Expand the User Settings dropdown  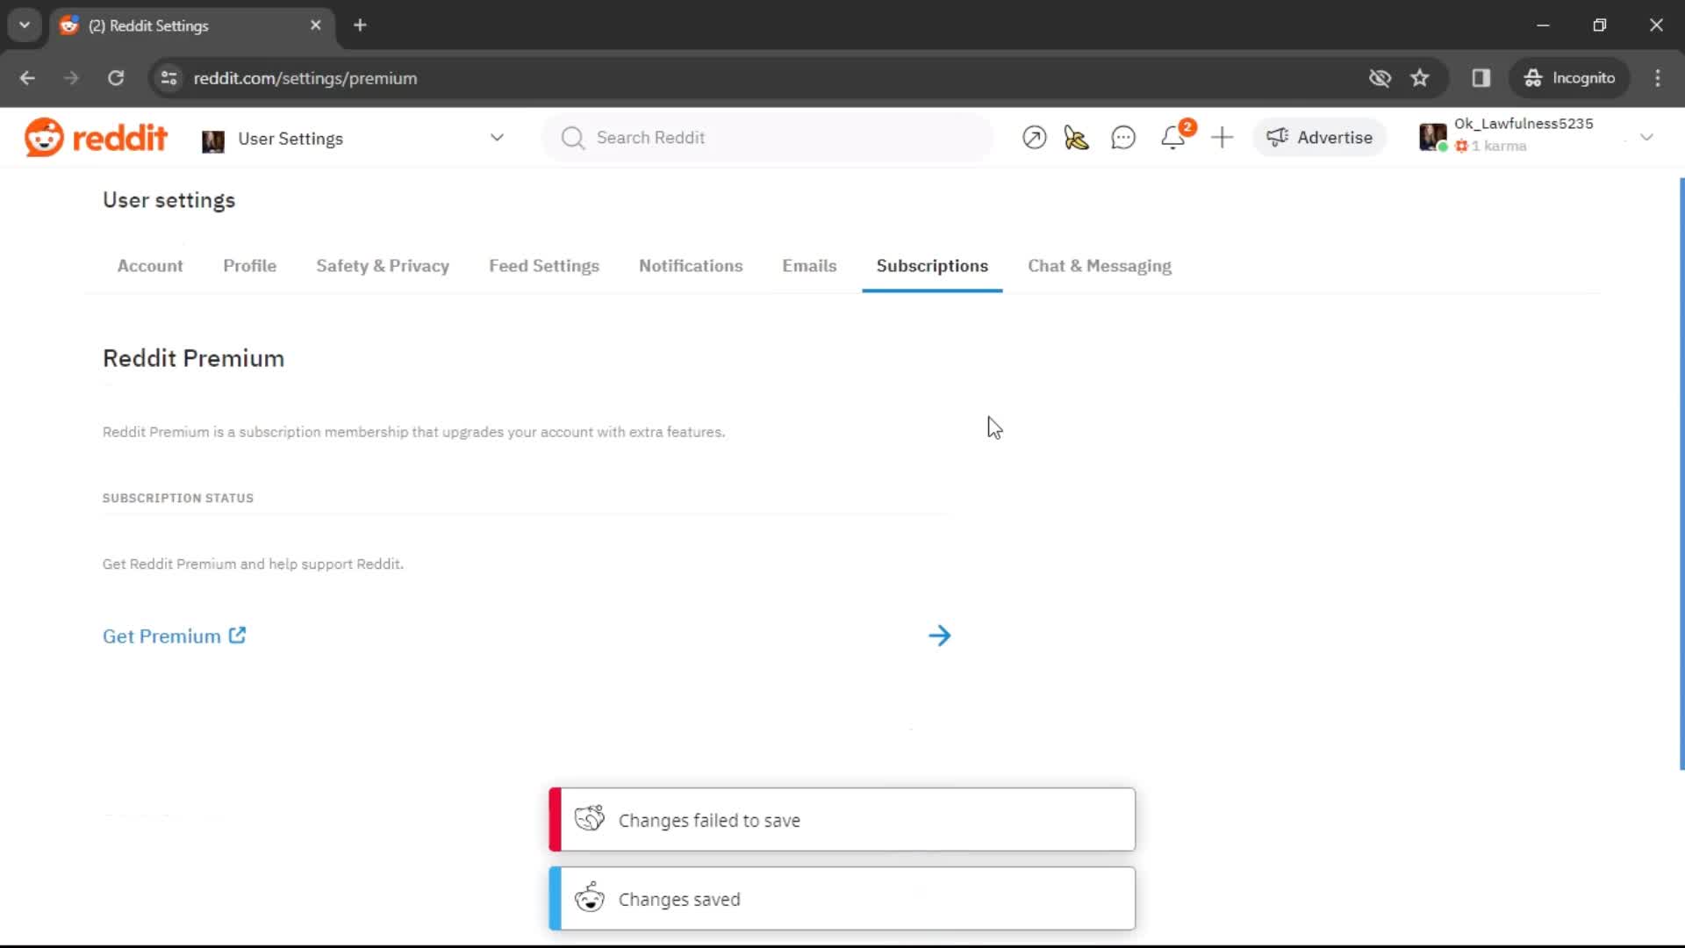coord(498,138)
